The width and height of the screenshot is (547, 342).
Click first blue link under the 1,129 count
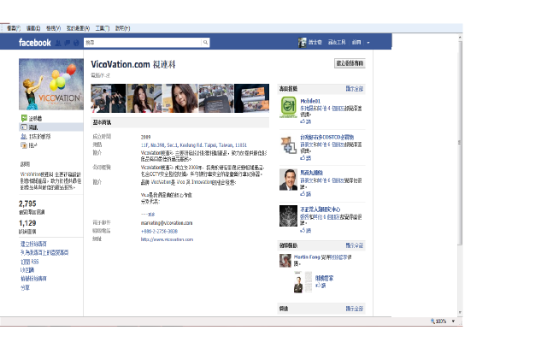33,244
